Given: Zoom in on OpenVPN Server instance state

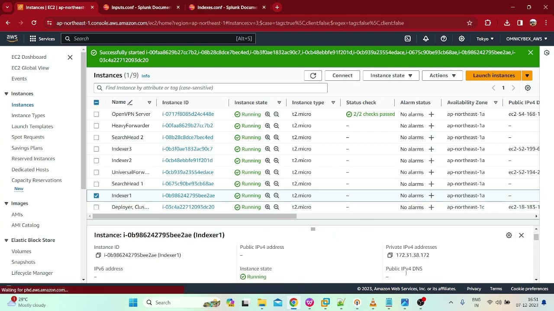Looking at the screenshot, I should [267, 114].
